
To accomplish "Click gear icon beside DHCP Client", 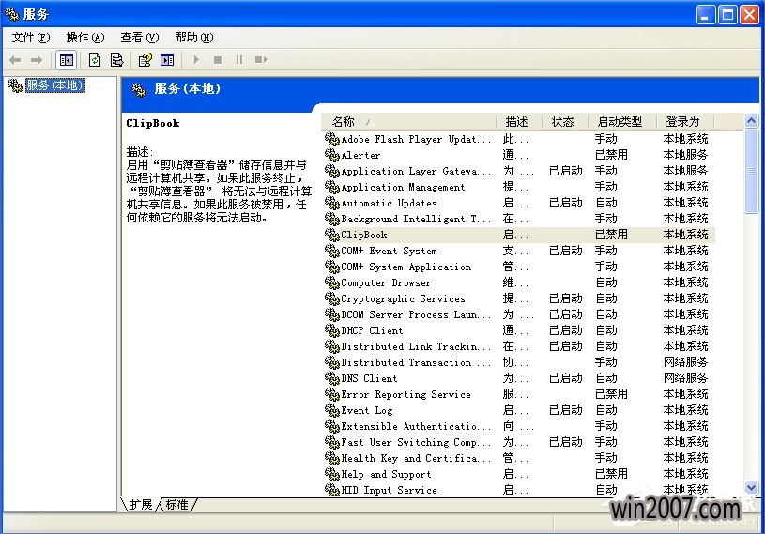I will coord(331,330).
